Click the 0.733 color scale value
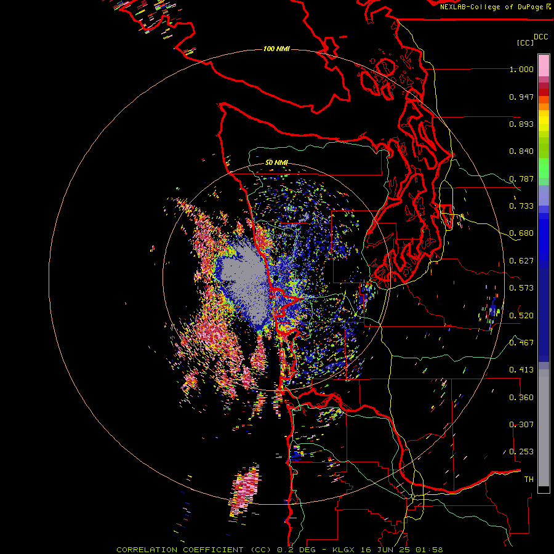The width and height of the screenshot is (554, 554). [x=521, y=206]
